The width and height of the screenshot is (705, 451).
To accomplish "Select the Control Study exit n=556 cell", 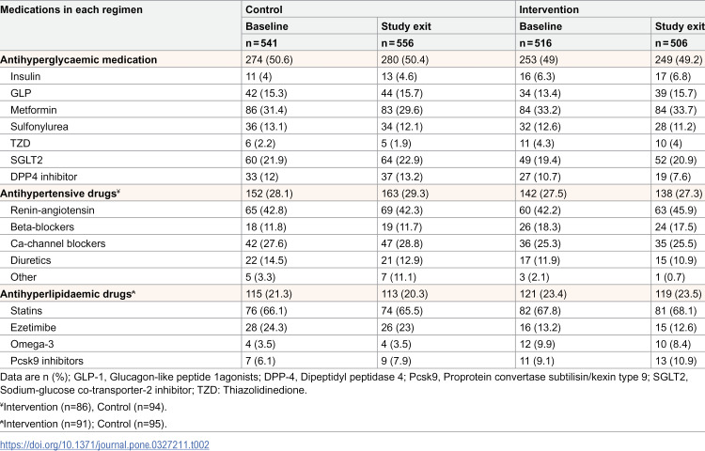I will pyautogui.click(x=397, y=43).
